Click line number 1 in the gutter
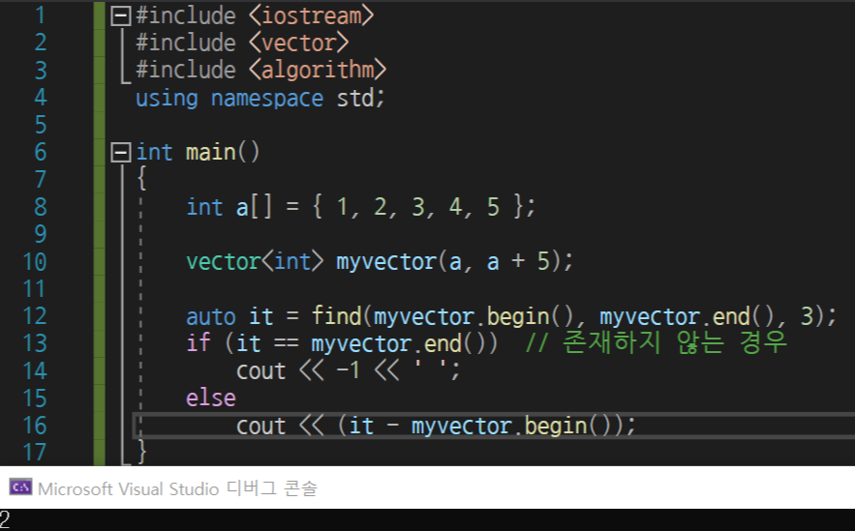This screenshot has height=531, width=855. [x=41, y=15]
